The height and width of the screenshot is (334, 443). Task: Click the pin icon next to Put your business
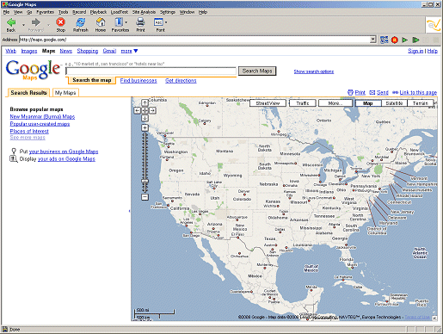pyautogui.click(x=14, y=152)
